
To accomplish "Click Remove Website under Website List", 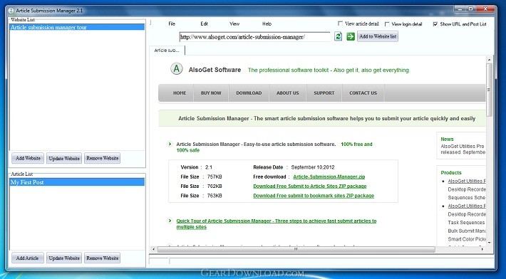I will [103, 158].
